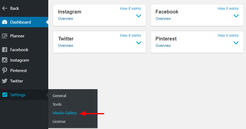Click the Facebook logo icon in sidebar

click(5, 50)
